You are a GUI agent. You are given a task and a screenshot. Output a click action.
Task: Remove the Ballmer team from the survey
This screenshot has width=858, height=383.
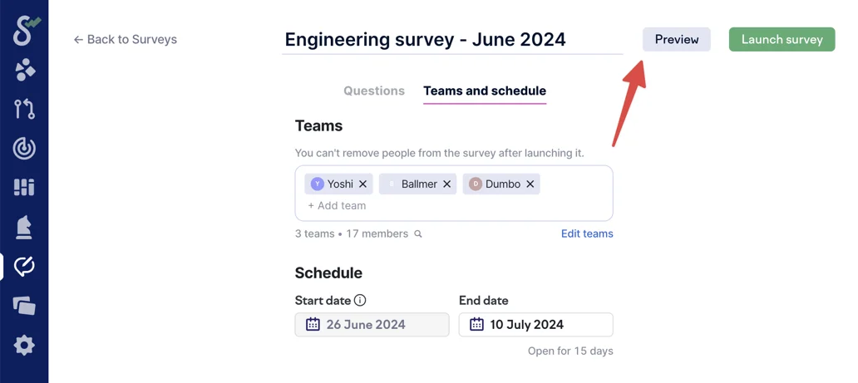[447, 184]
